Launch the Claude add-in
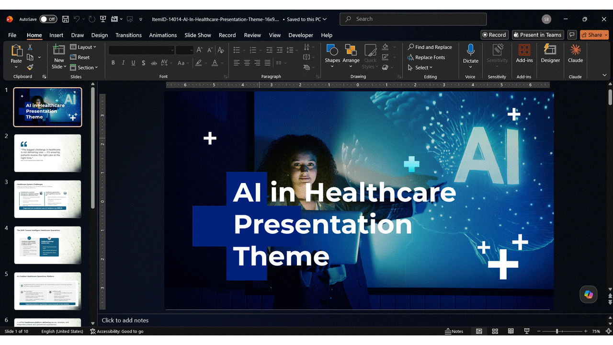The image size is (613, 345). 575,54
